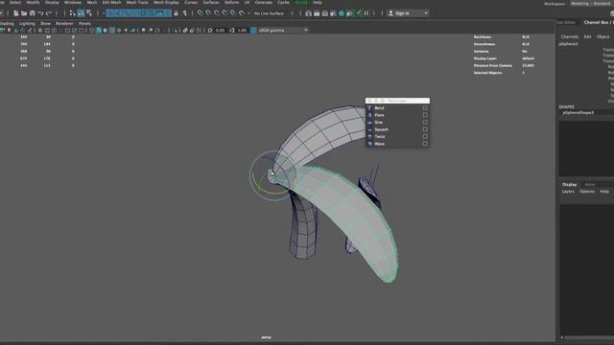
Task: Enable the third snap magnet icon
Action: (217, 13)
